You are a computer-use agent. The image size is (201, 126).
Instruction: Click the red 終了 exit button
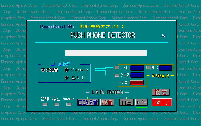(162, 102)
